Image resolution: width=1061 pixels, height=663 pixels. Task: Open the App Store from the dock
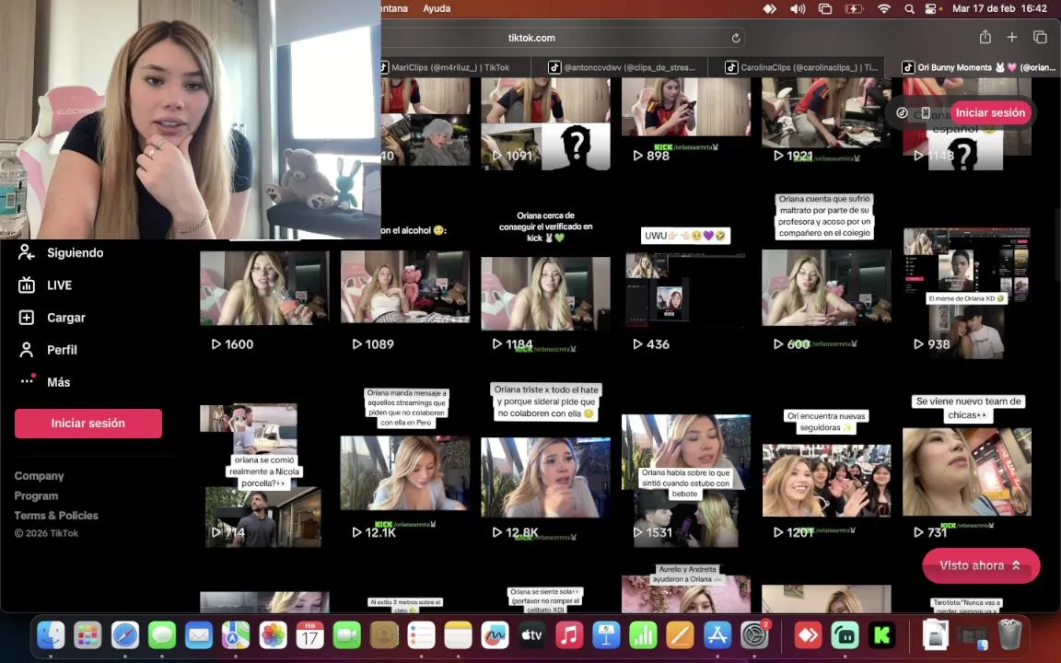(x=717, y=635)
